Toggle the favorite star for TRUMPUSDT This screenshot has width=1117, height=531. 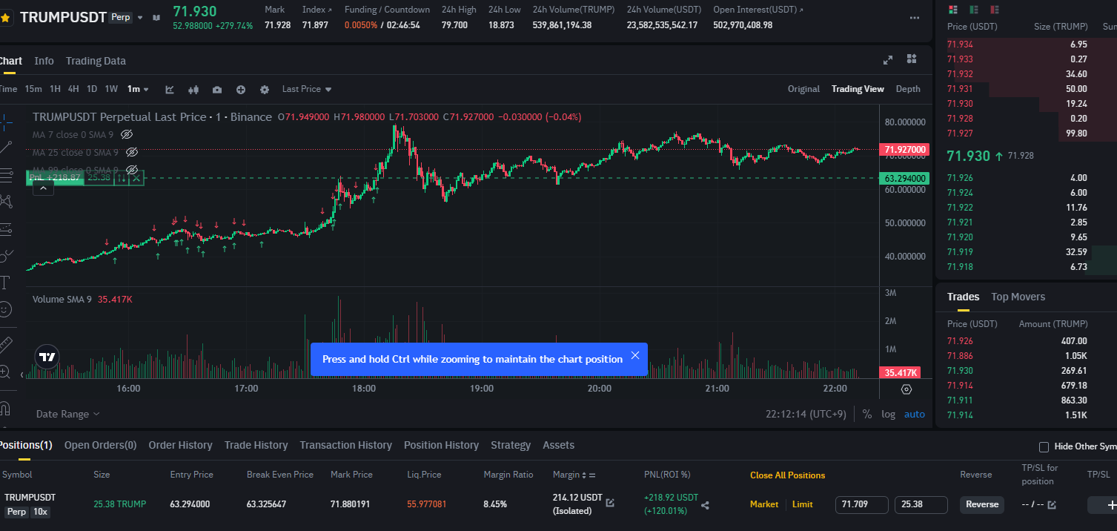coord(5,17)
